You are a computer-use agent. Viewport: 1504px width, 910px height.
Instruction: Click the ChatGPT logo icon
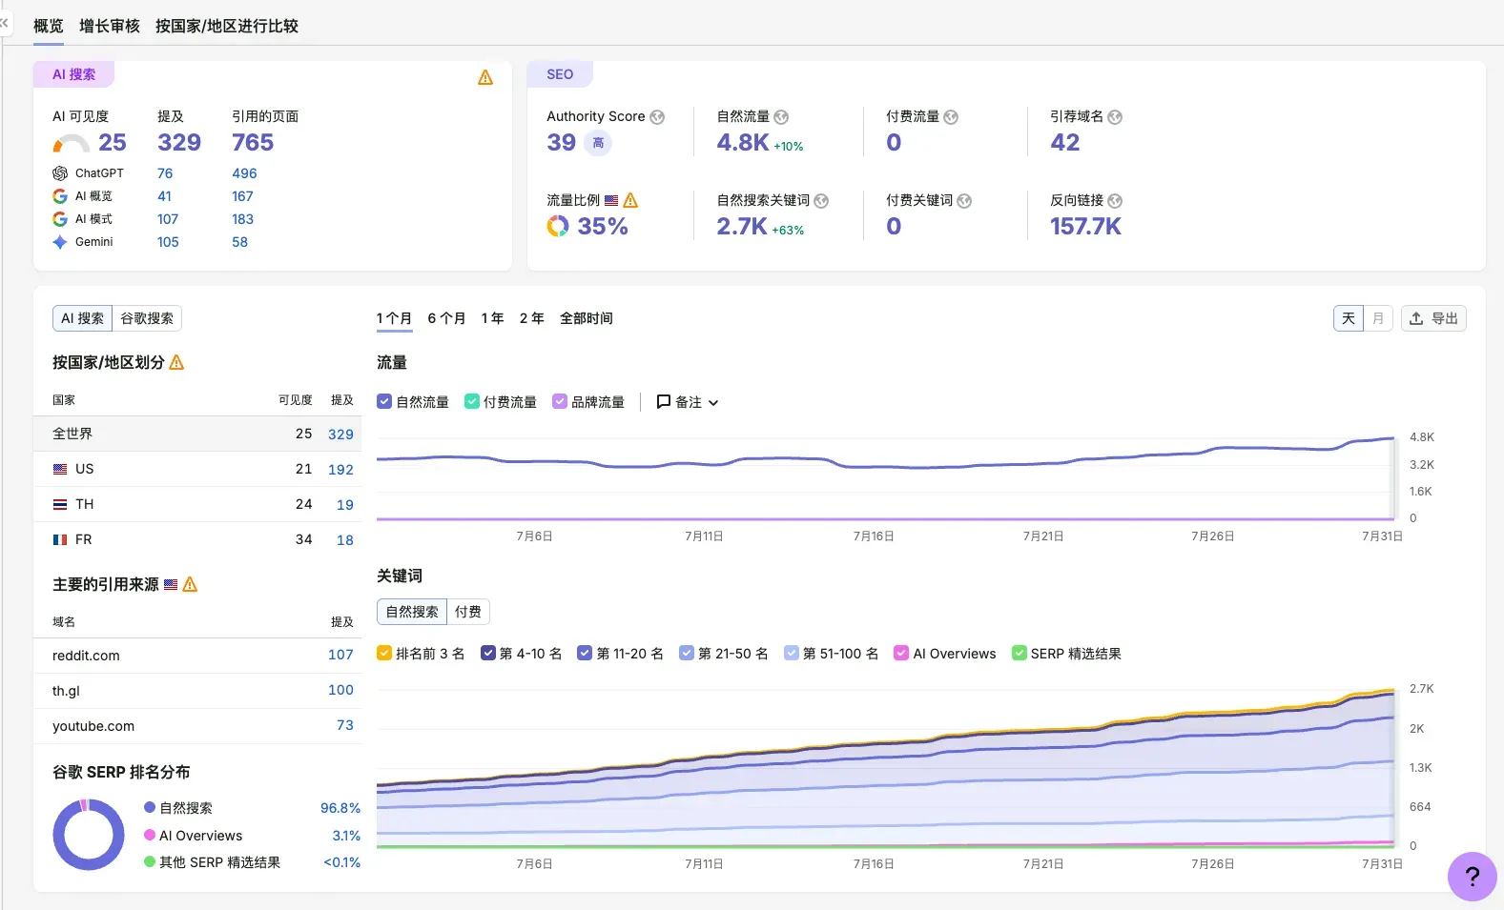coord(60,173)
